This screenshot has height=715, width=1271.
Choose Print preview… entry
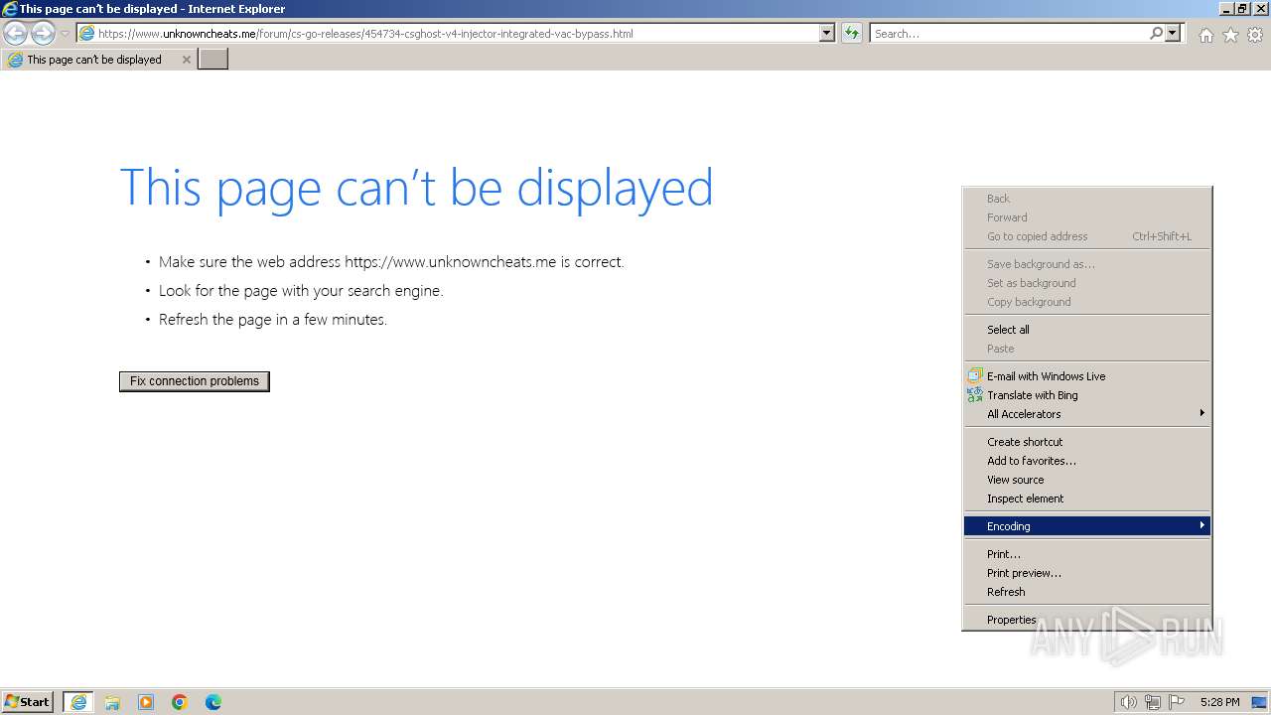1087,573
